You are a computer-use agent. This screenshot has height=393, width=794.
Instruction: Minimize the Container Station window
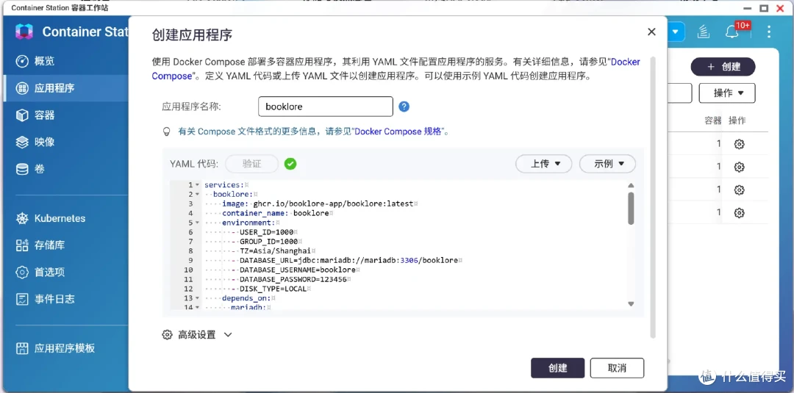748,8
